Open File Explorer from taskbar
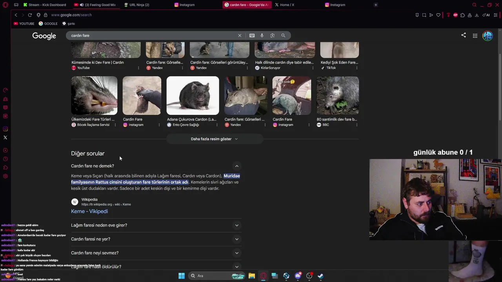 (x=252, y=276)
